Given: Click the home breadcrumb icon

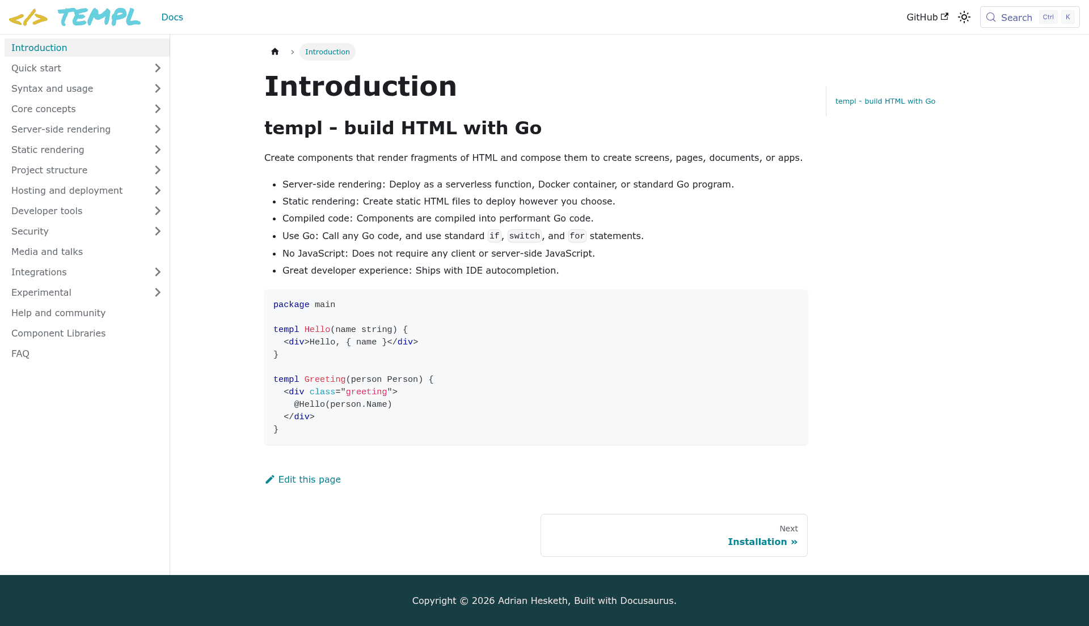Looking at the screenshot, I should pos(275,52).
